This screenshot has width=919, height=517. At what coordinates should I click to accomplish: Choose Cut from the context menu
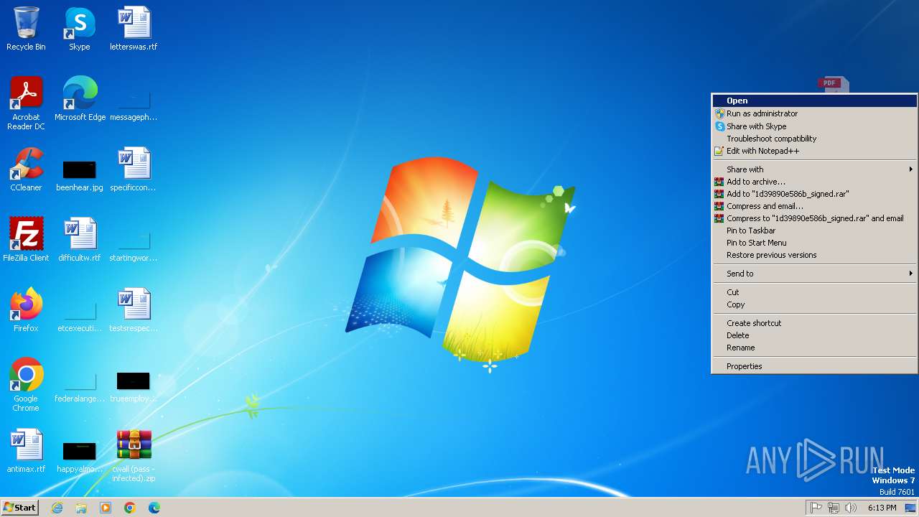pyautogui.click(x=814, y=292)
